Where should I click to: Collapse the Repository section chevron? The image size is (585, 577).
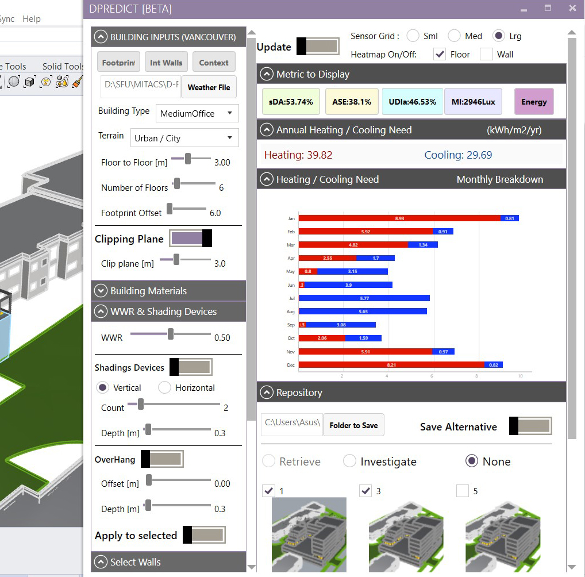pyautogui.click(x=267, y=393)
